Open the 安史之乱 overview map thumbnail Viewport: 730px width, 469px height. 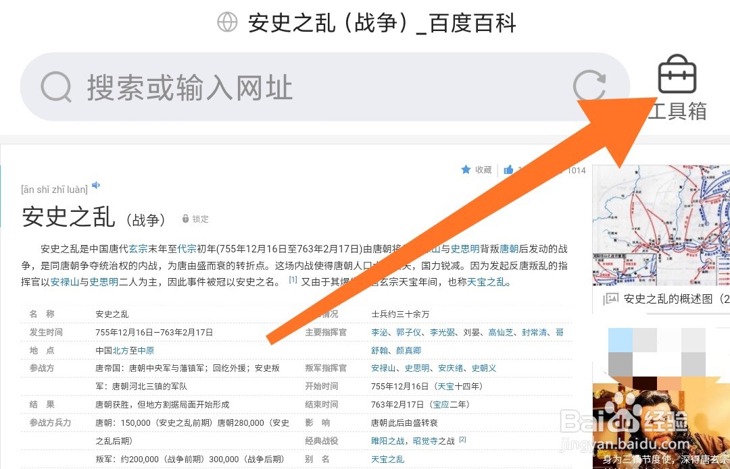(x=661, y=225)
